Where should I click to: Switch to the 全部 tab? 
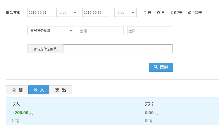(x=17, y=90)
